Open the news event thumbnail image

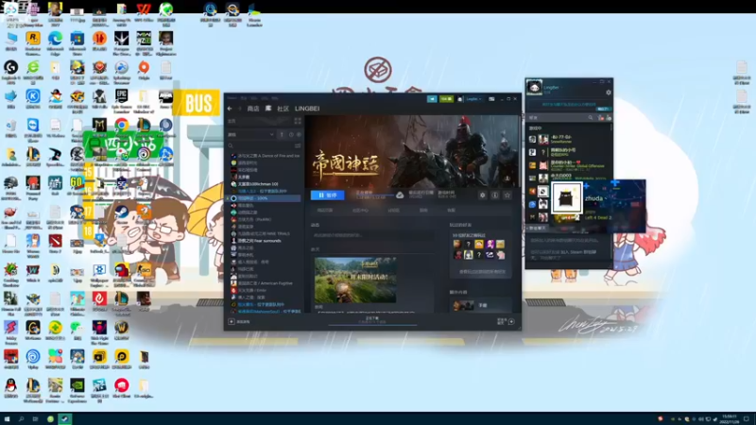point(355,280)
